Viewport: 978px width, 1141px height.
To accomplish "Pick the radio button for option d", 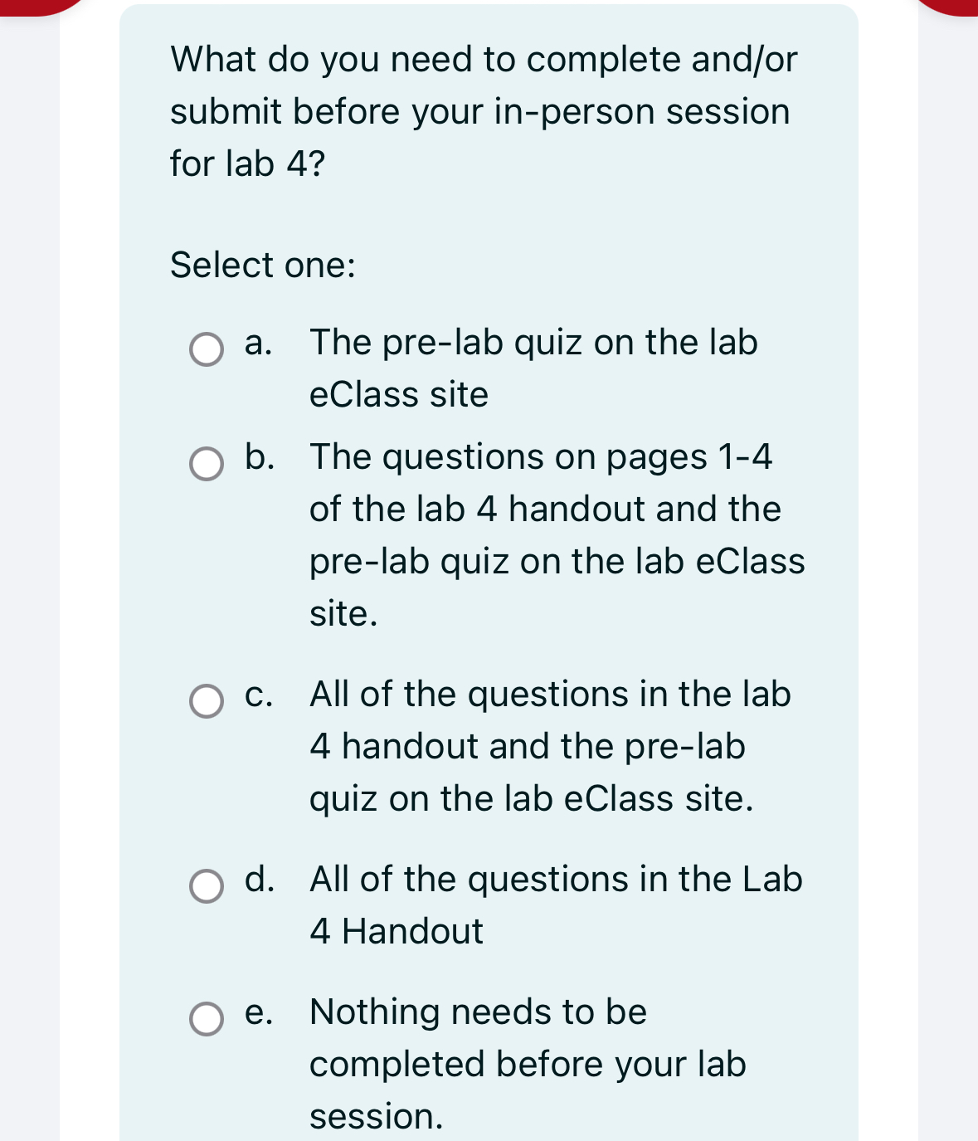I will tap(206, 886).
